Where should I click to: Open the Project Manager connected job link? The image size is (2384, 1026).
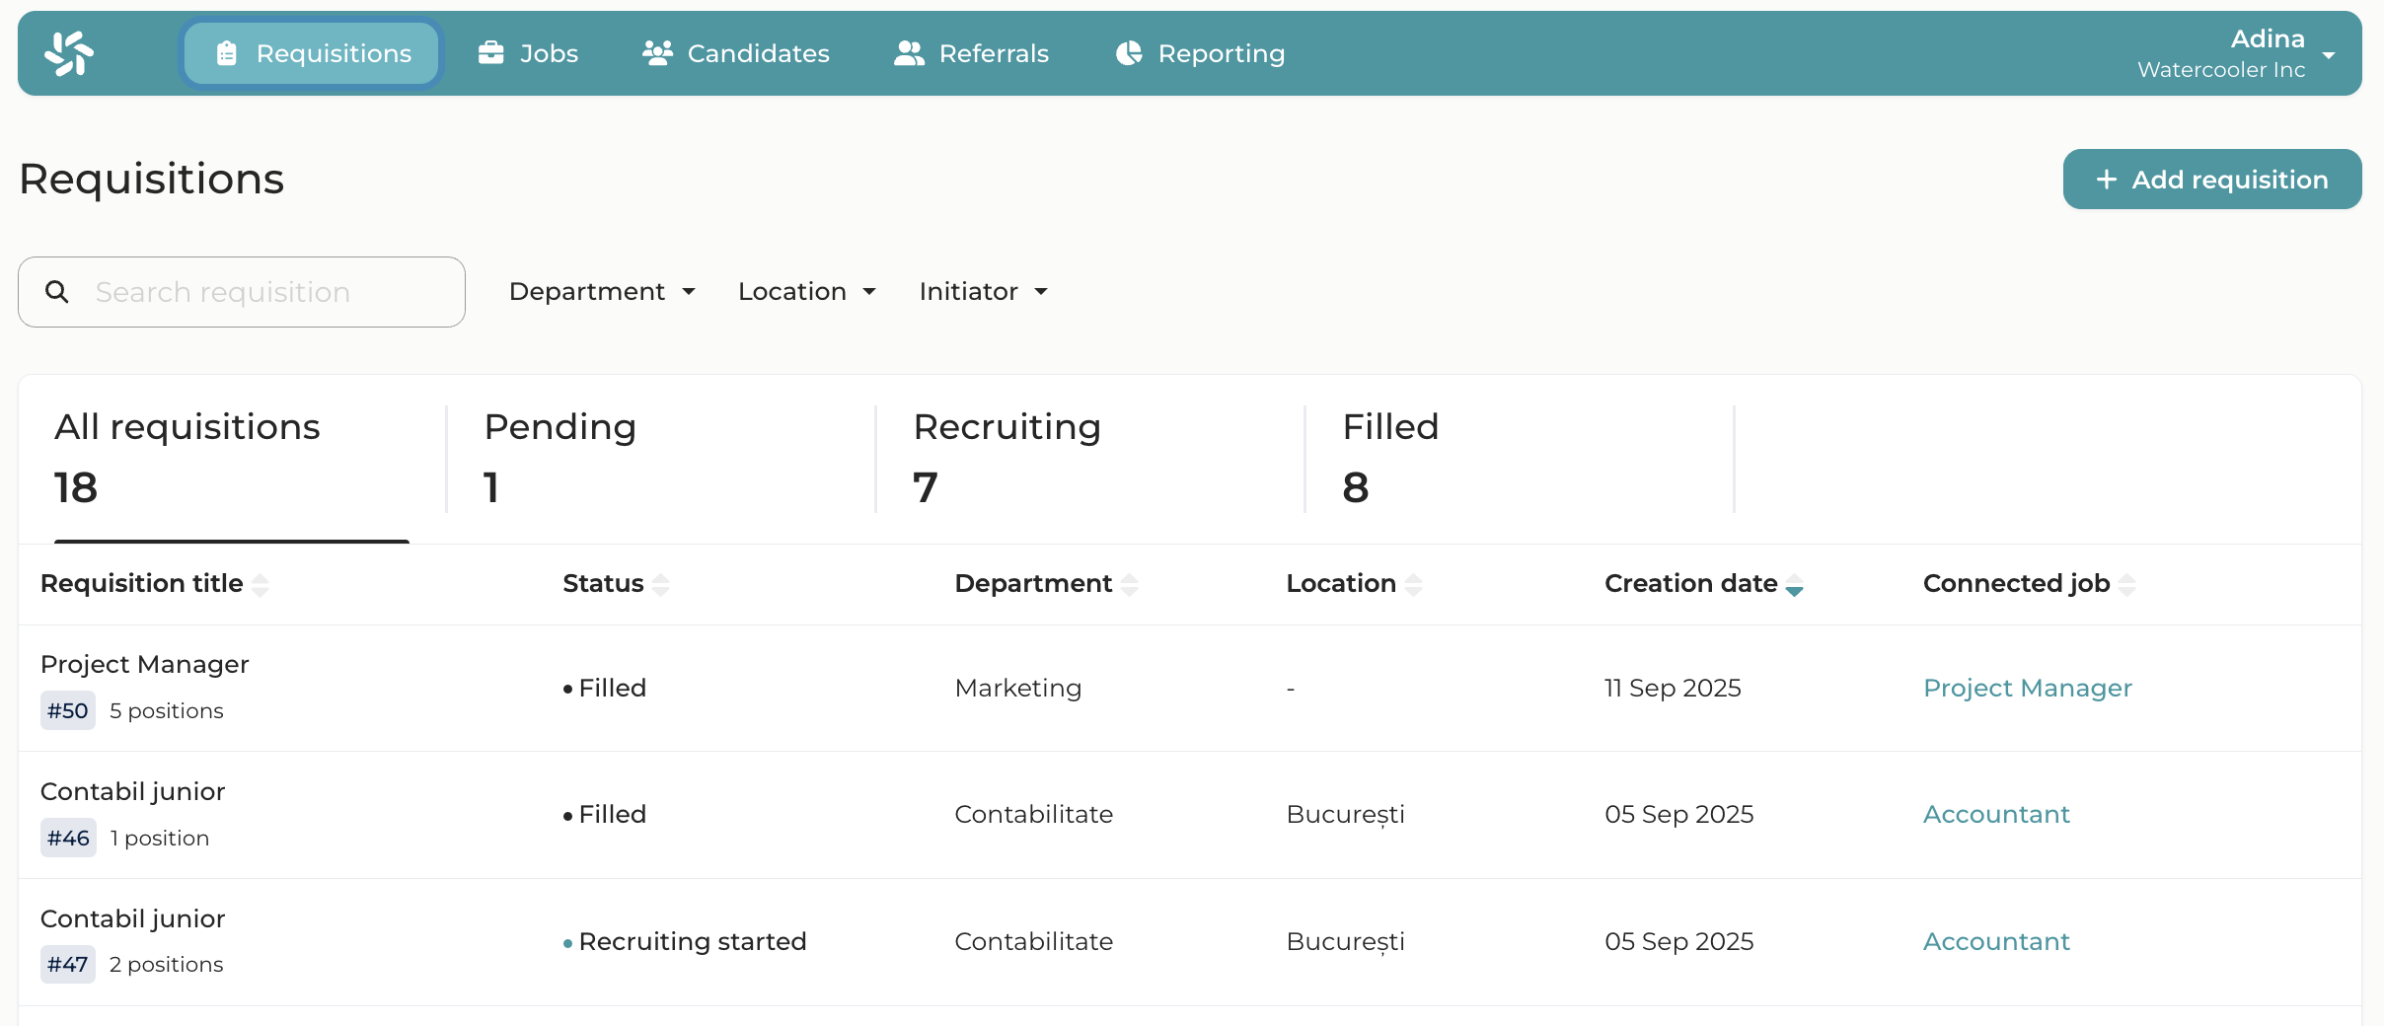[x=2027, y=688]
